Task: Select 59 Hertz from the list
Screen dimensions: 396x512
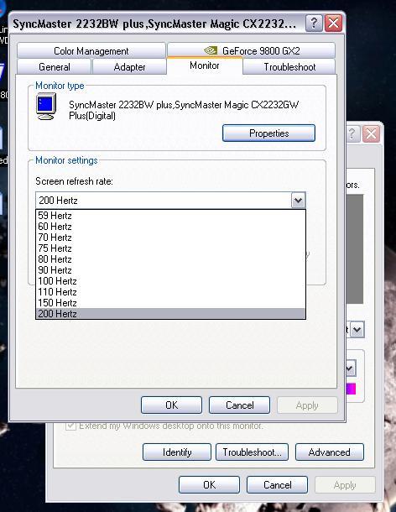Action: click(170, 216)
